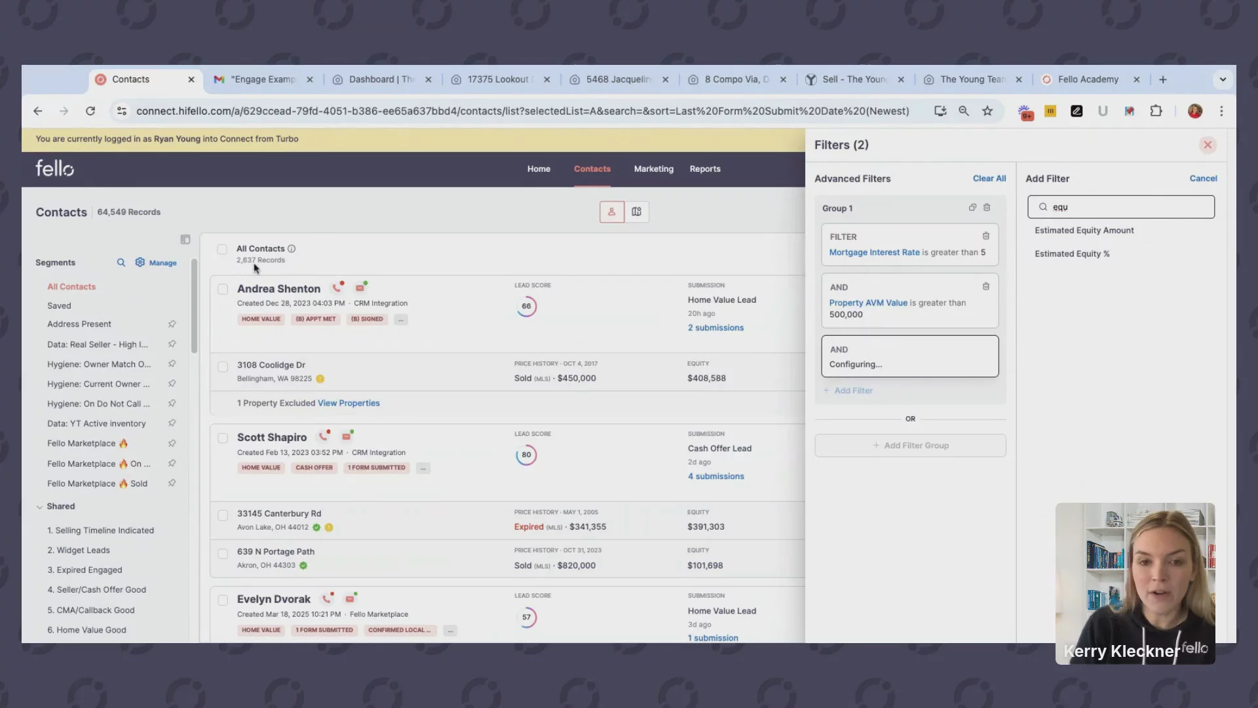The image size is (1258, 708).
Task: Check the 33145 Canterbury Rd property box
Action: 223,516
